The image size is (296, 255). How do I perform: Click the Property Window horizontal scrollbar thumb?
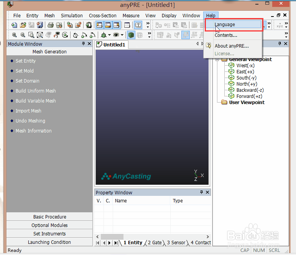112,237
